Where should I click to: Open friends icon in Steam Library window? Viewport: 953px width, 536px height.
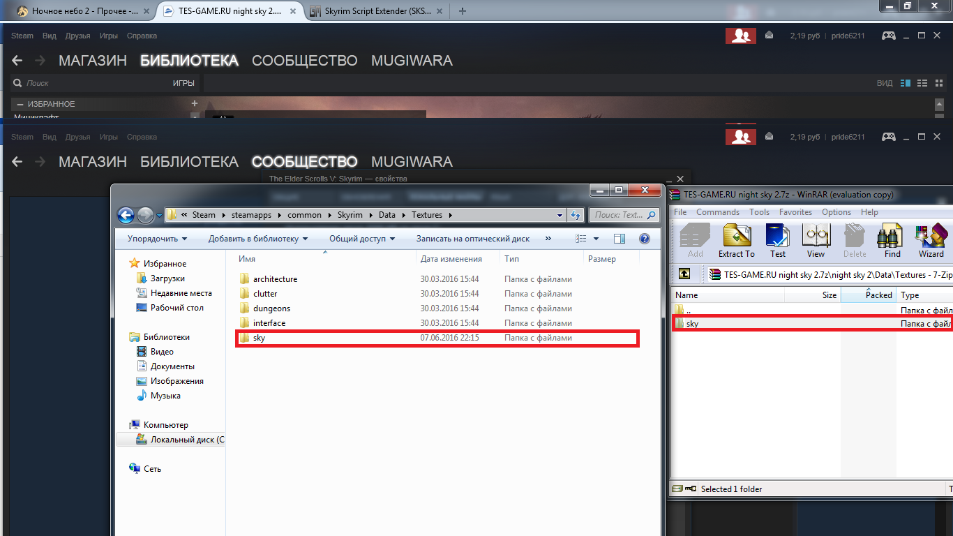[x=740, y=36]
